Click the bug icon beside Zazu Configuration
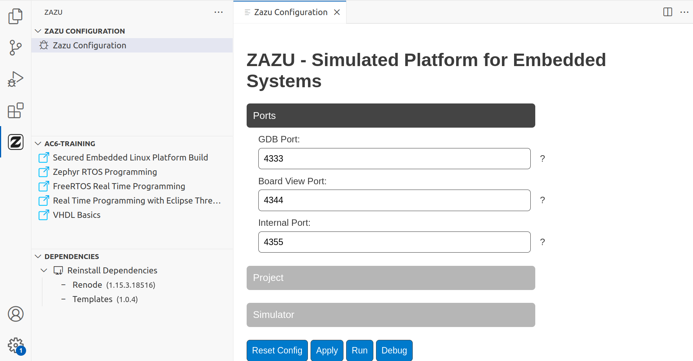The height and width of the screenshot is (361, 693). (44, 45)
